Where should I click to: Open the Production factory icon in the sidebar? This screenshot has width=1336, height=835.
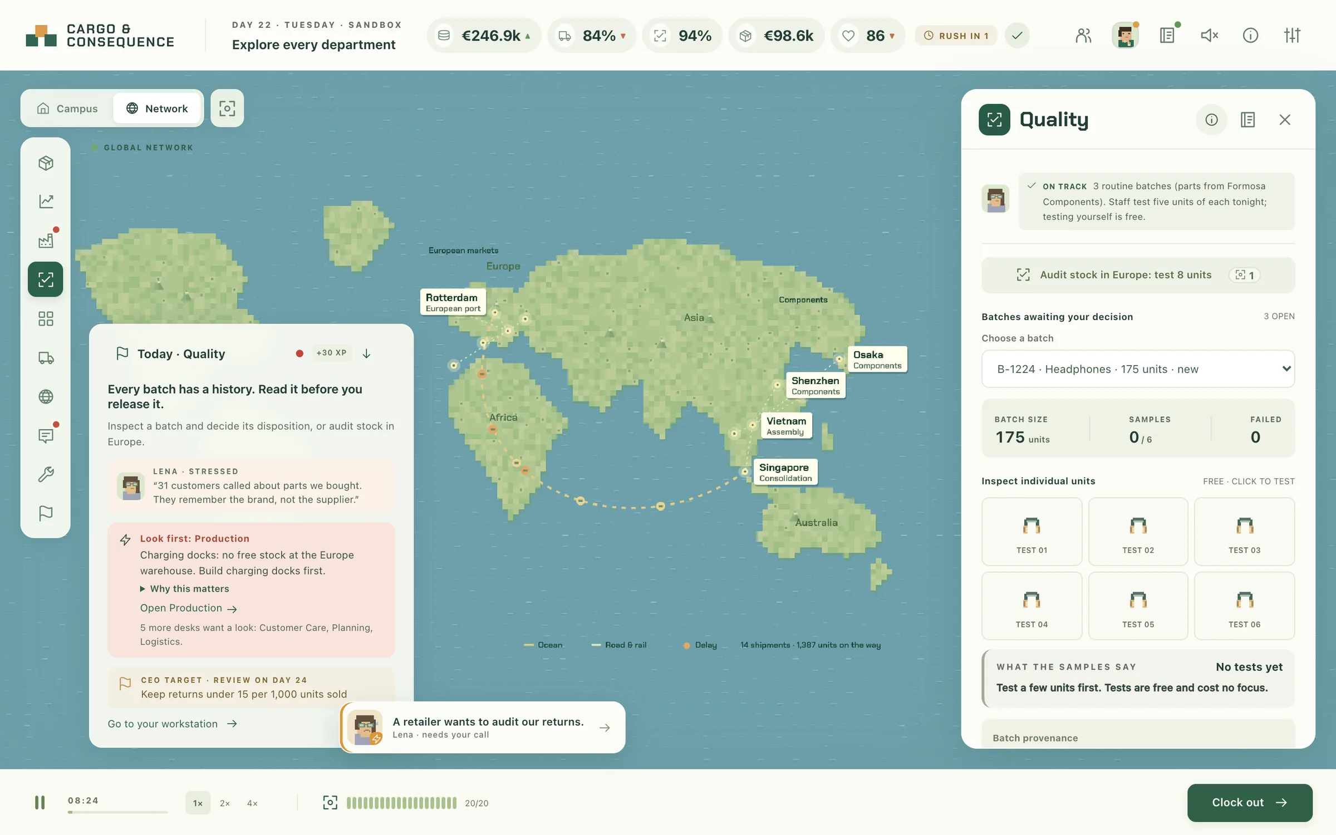[46, 240]
